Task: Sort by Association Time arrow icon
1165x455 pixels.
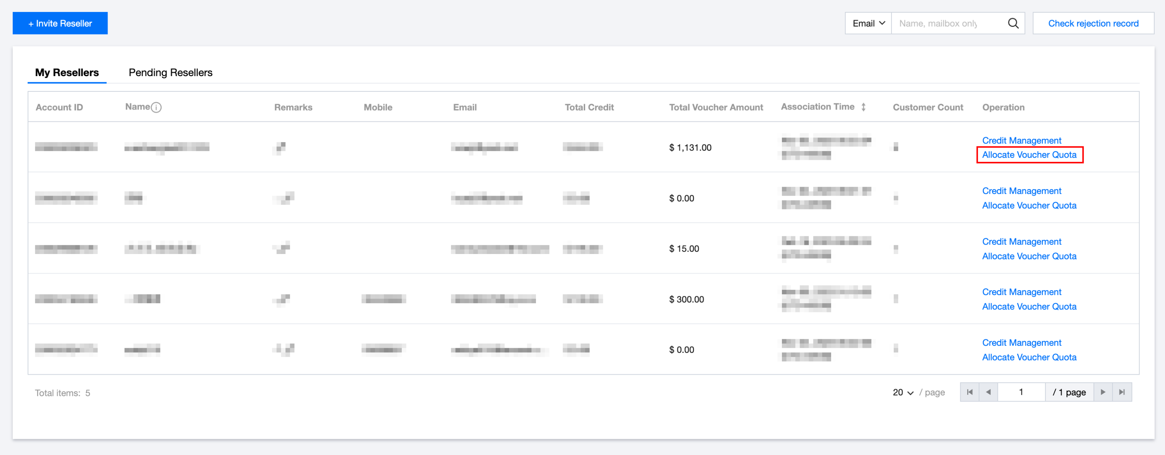Action: [863, 107]
